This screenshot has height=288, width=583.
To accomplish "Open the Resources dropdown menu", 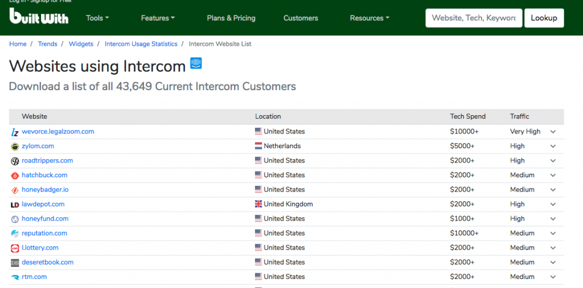I will 369,18.
